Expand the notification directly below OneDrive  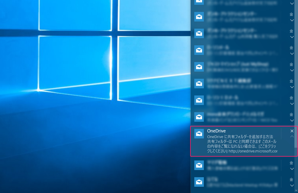pyautogui.click(x=292, y=169)
